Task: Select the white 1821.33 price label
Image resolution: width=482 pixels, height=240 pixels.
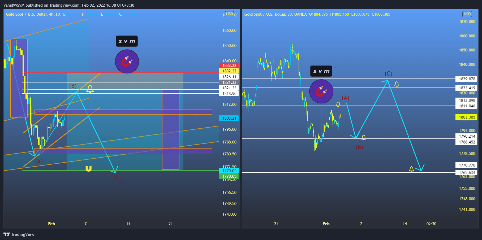Action: tap(229, 88)
